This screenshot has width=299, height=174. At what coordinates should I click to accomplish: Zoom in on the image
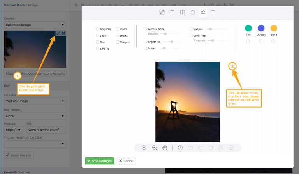[x=144, y=148]
